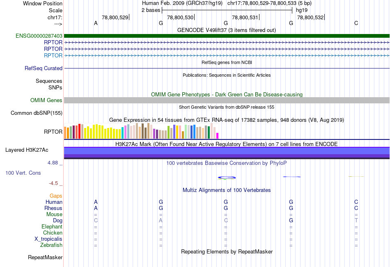
Task: Click the X_tropicalis species label
Action: pos(48,239)
